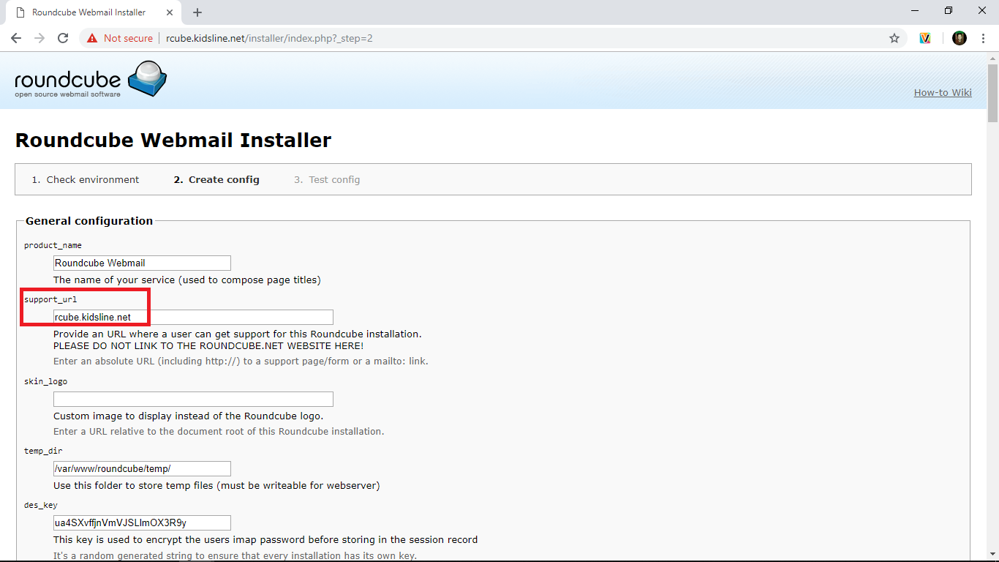
Task: Open the Not secure site info warning
Action: 120,38
